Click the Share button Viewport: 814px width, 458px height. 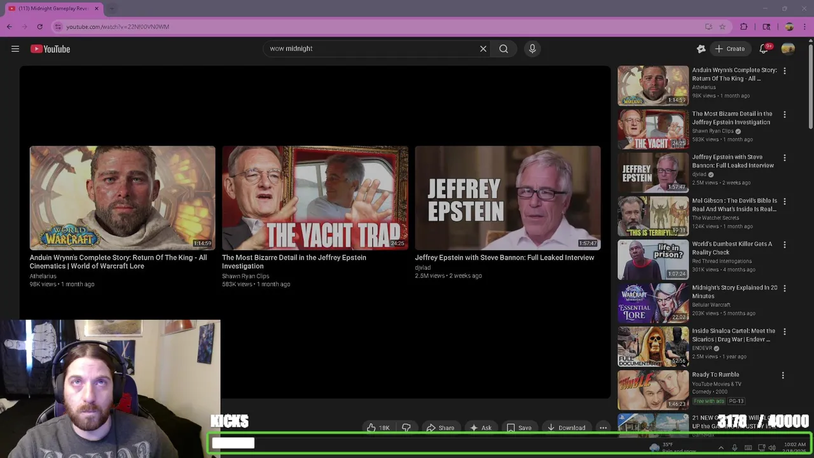pyautogui.click(x=440, y=427)
